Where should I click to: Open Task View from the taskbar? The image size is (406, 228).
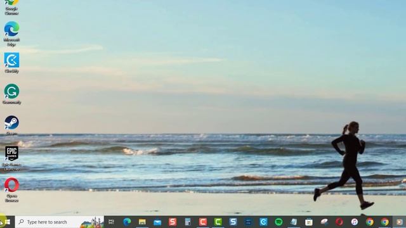point(112,222)
